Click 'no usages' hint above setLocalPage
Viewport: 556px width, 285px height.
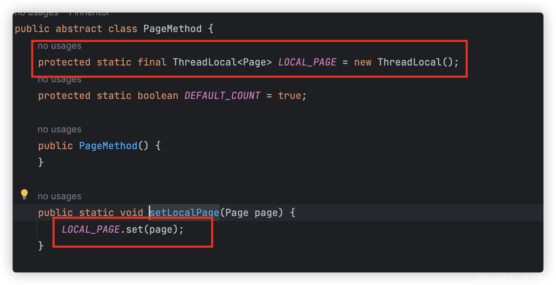[x=60, y=196]
